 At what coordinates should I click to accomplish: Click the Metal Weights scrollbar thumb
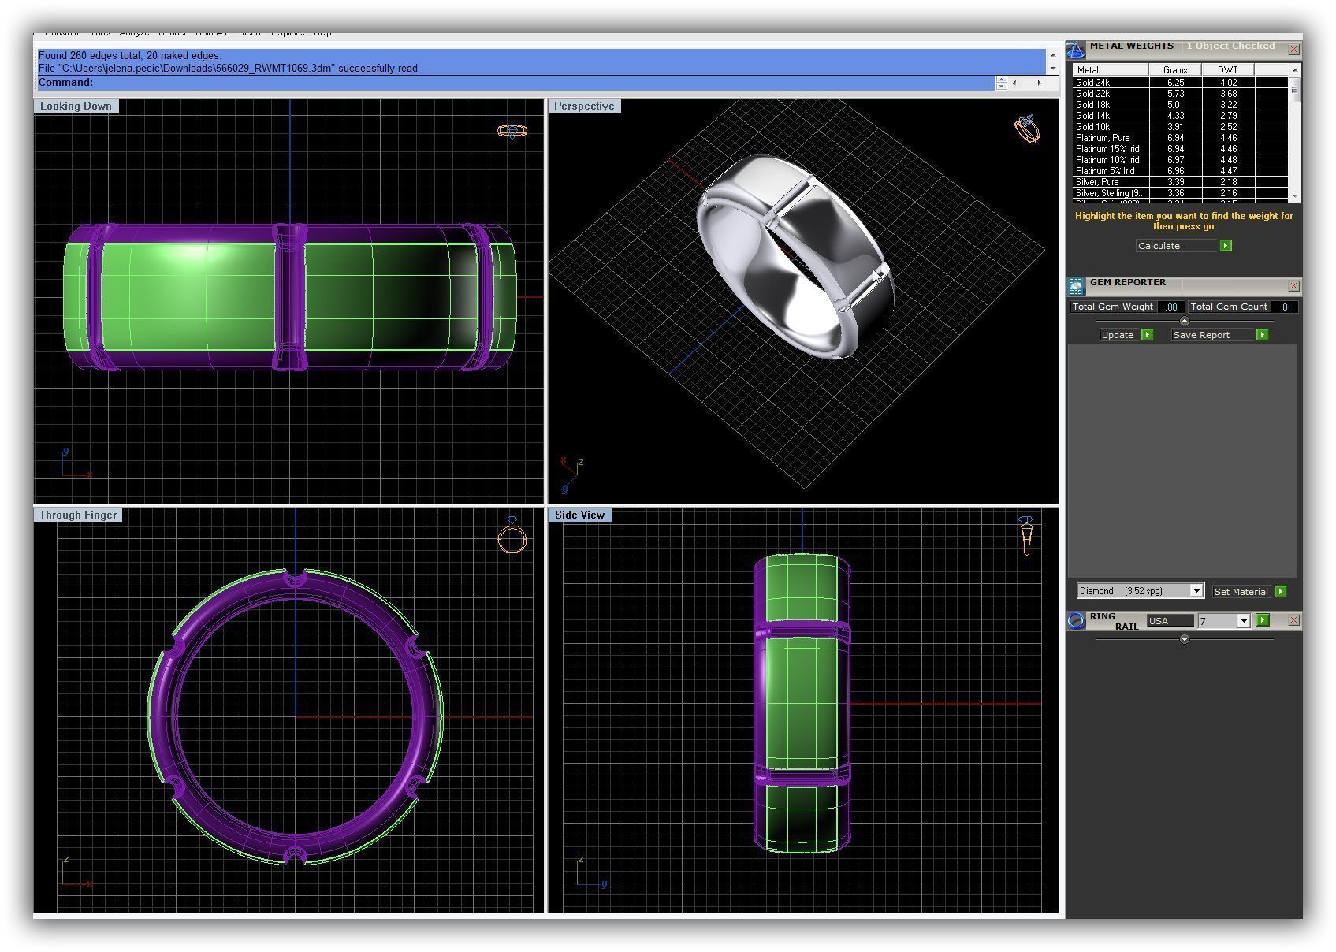point(1293,91)
